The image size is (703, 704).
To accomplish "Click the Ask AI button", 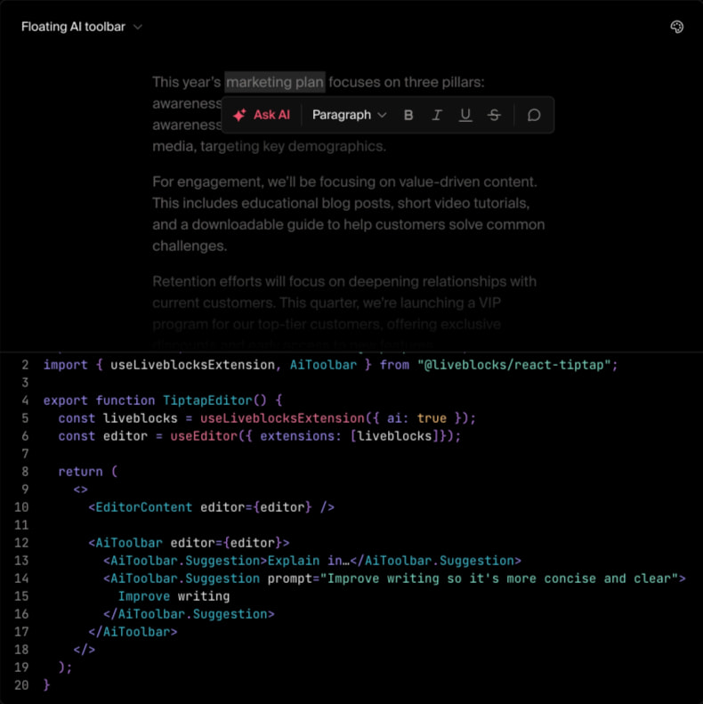I will (262, 115).
